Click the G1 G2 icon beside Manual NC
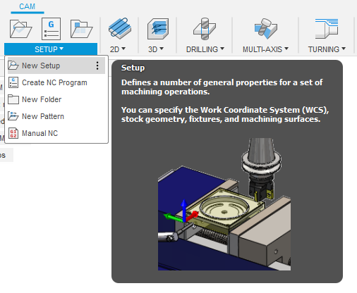Image resolution: width=357 pixels, height=293 pixels. click(x=13, y=133)
